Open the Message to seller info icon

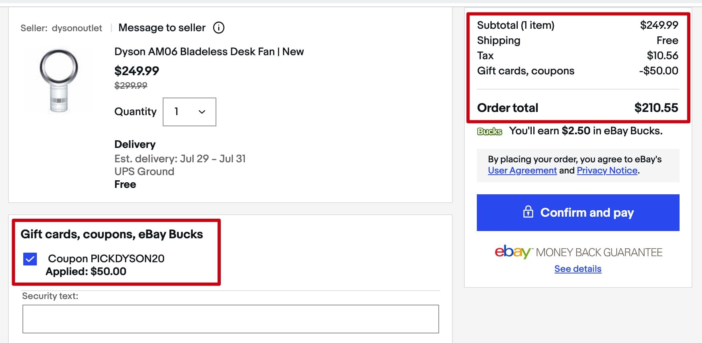tap(218, 28)
